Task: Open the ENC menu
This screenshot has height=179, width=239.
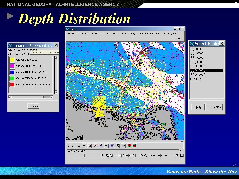Action: (159, 33)
